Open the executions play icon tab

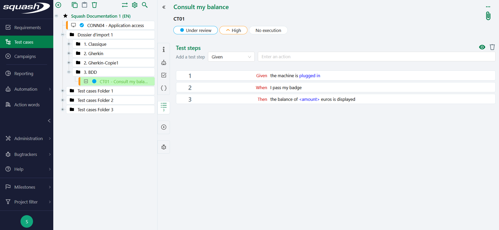(x=164, y=127)
